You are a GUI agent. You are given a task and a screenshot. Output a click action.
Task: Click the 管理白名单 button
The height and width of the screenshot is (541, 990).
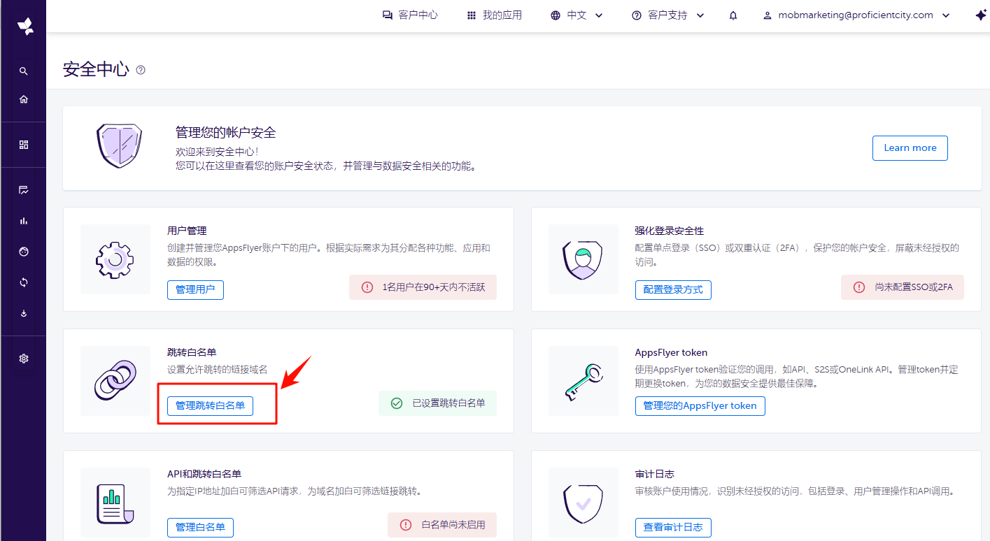click(200, 527)
